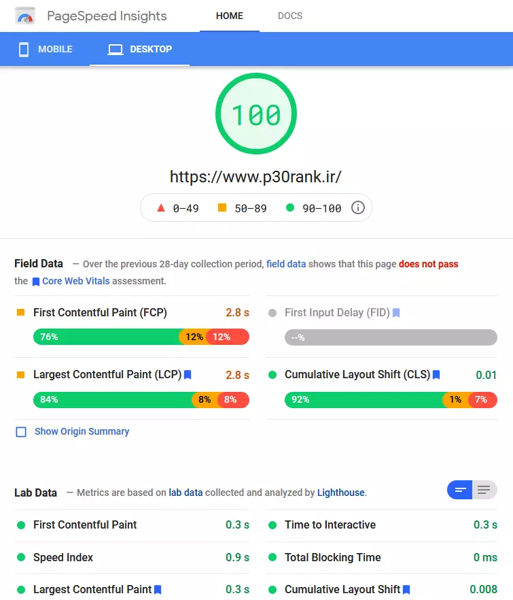Click the orange square 50–89 legend marker

tap(222, 207)
